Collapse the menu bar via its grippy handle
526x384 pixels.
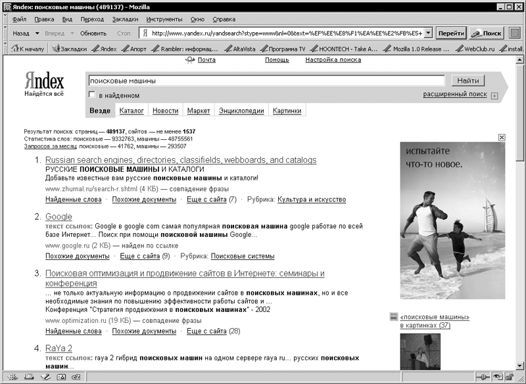pyautogui.click(x=6, y=19)
